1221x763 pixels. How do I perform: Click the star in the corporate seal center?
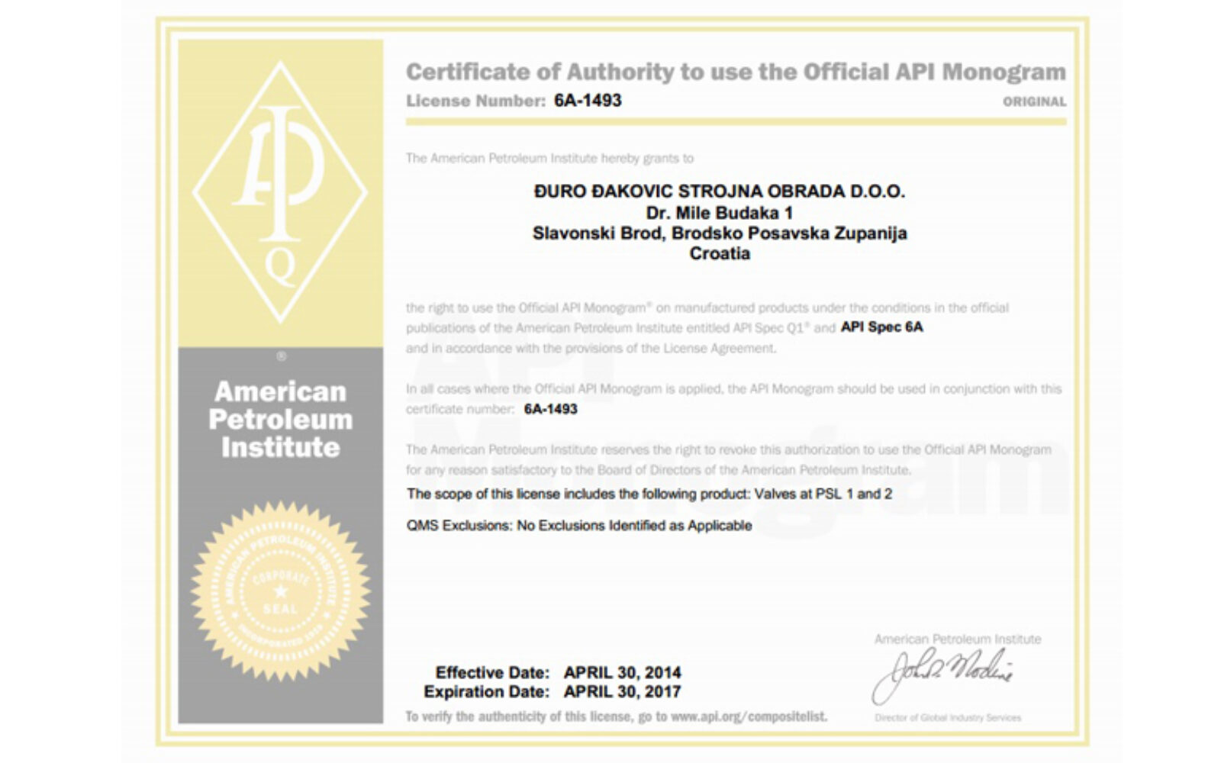[x=280, y=592]
